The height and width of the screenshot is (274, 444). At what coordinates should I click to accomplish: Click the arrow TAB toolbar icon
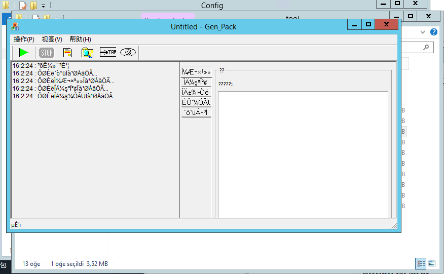click(108, 52)
